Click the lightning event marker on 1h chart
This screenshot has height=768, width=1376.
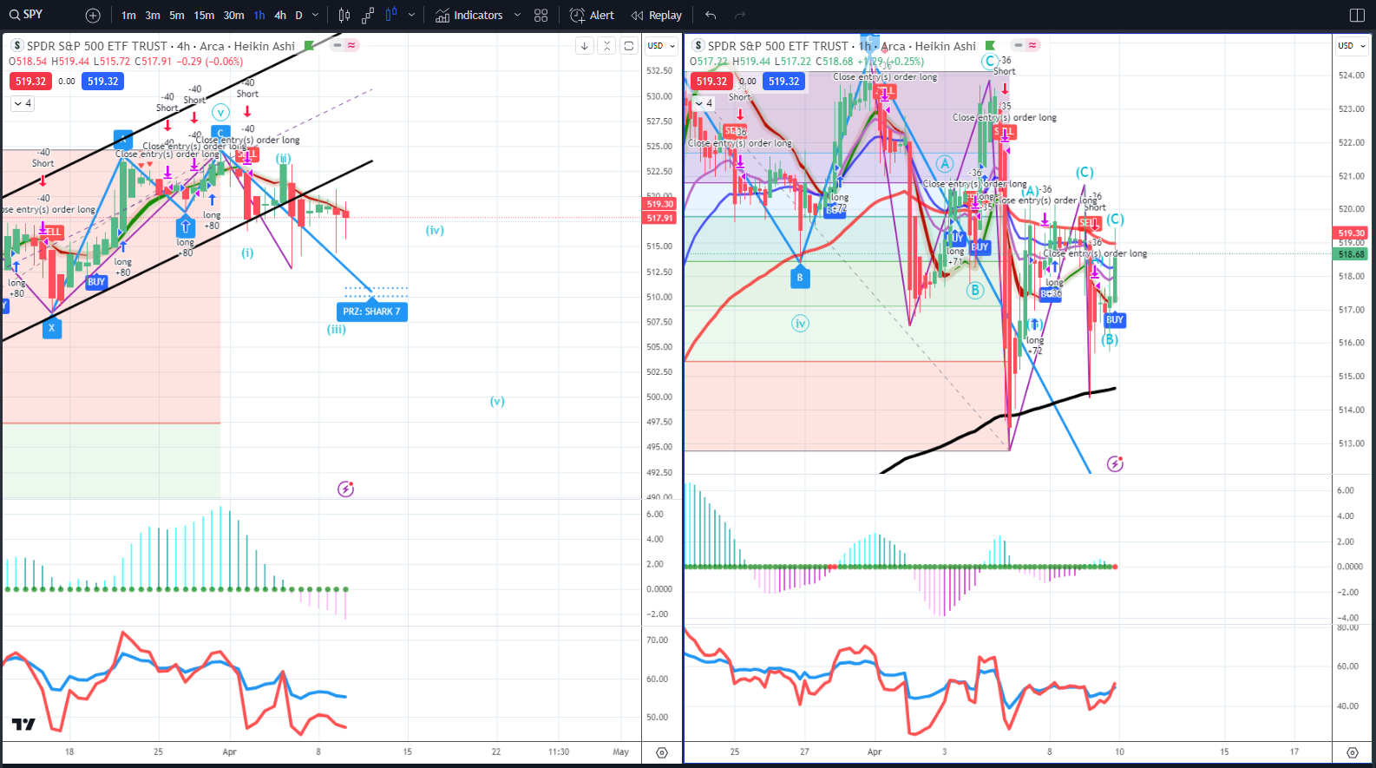[x=1115, y=464]
